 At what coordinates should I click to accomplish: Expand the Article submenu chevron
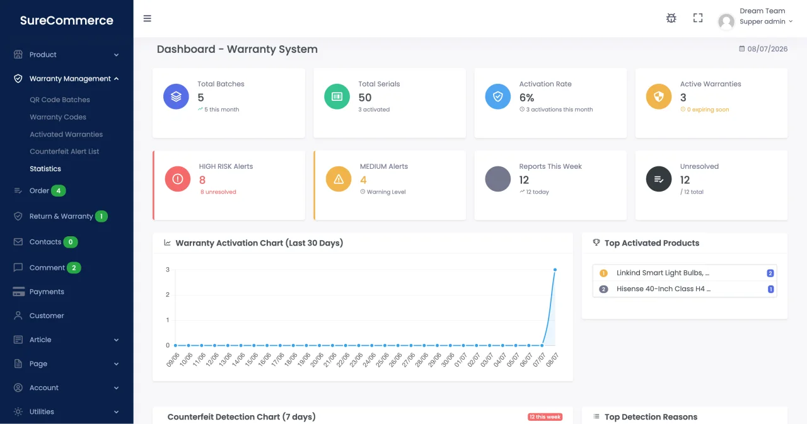pyautogui.click(x=117, y=340)
